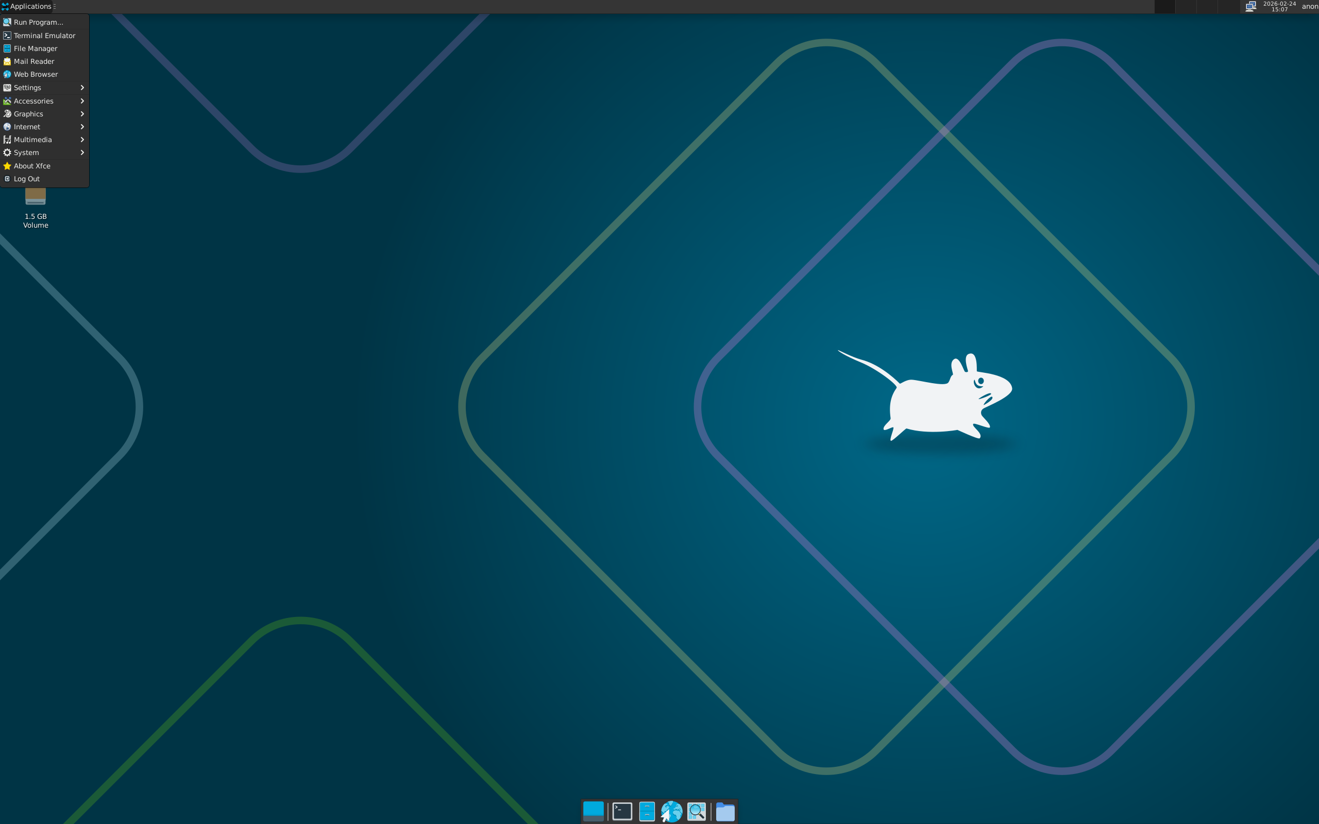Image resolution: width=1319 pixels, height=824 pixels.
Task: Open the terminal icon in the dock
Action: click(x=622, y=811)
